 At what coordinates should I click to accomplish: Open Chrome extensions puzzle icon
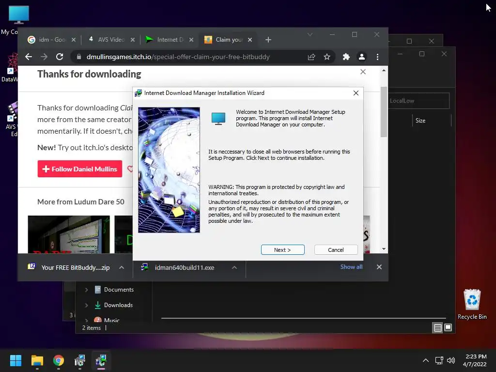346,57
